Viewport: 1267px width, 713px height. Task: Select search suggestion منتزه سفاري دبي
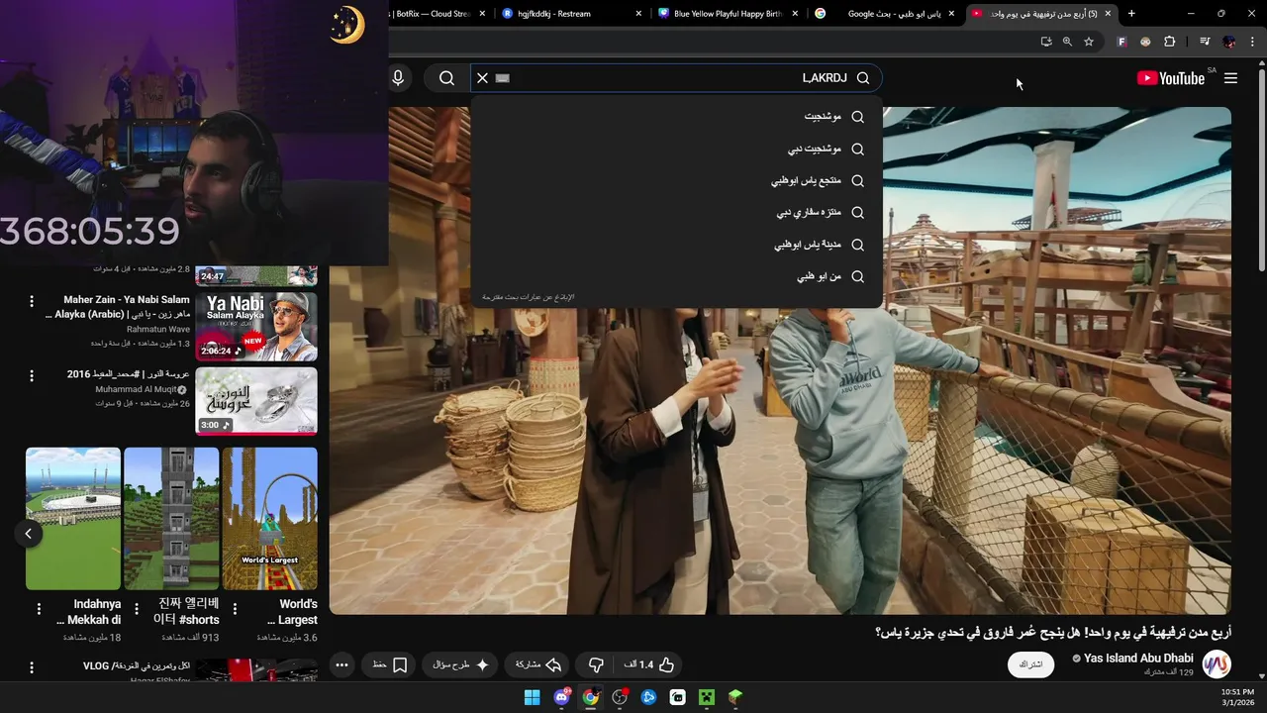(x=676, y=213)
